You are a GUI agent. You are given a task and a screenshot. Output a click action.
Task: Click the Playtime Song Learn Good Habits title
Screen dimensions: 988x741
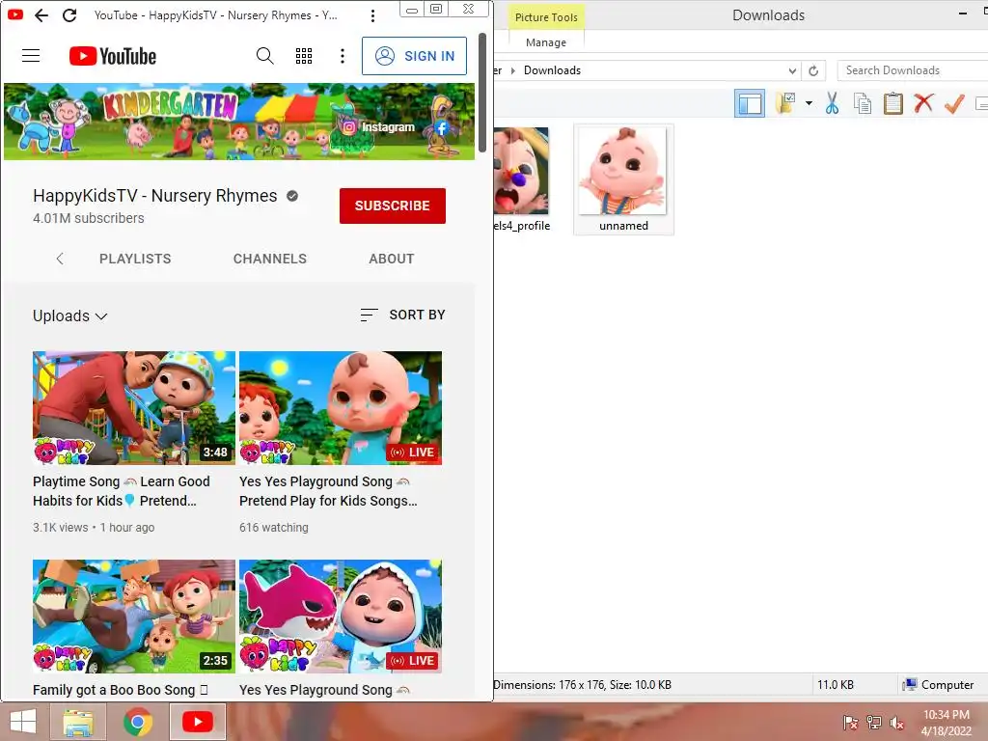[x=122, y=491]
